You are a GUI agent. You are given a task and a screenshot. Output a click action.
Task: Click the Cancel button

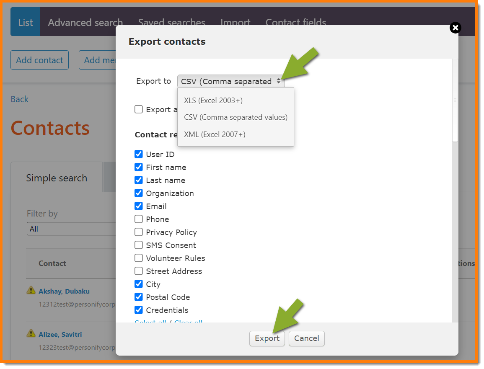point(306,338)
